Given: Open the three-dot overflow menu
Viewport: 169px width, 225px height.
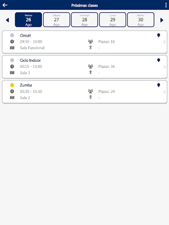Looking at the screenshot, I should 166,5.
